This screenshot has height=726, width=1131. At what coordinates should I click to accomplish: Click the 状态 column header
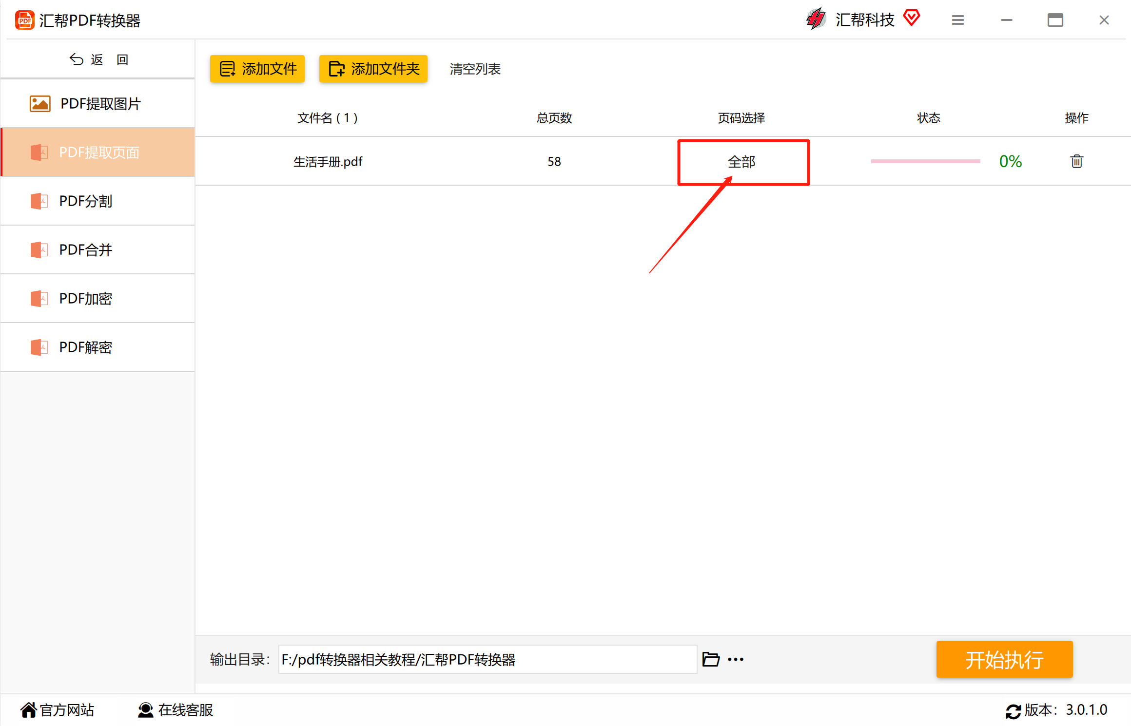click(x=928, y=118)
